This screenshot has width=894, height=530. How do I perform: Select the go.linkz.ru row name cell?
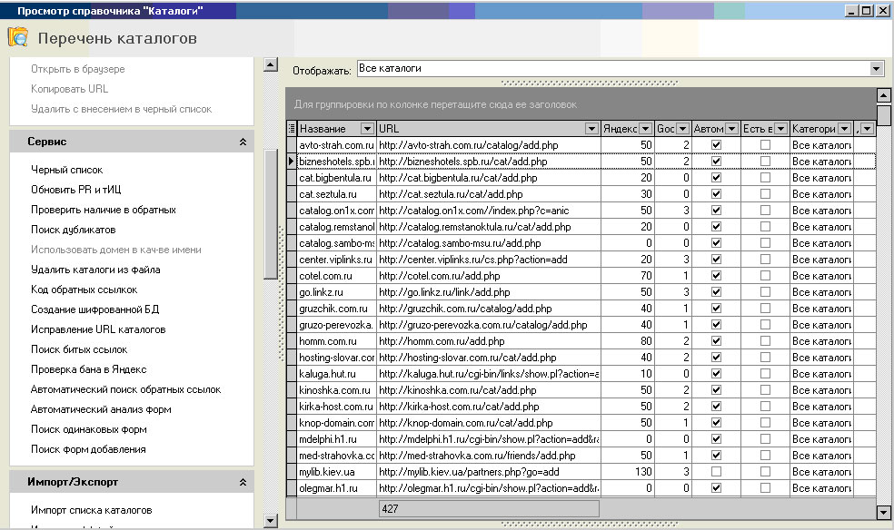pos(336,292)
